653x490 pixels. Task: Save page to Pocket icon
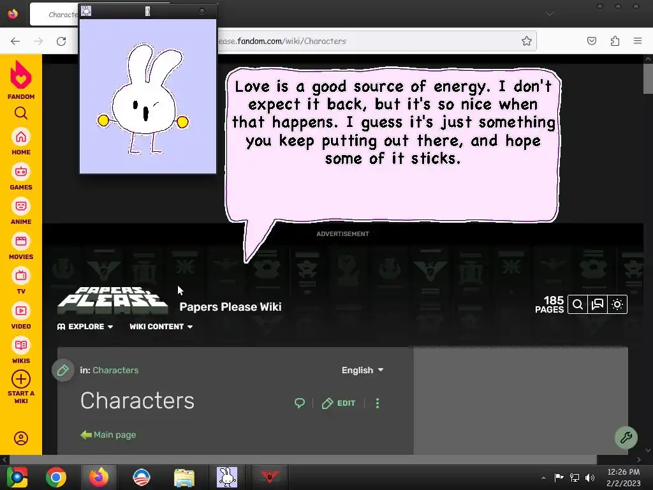[x=592, y=41]
